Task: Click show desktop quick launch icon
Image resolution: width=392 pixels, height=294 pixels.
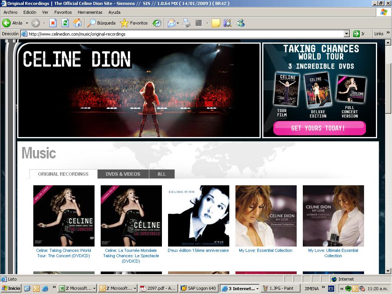Action: click(x=27, y=288)
